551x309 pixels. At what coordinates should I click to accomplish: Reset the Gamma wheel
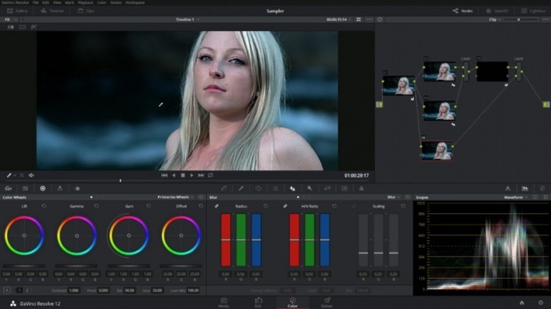point(97,206)
